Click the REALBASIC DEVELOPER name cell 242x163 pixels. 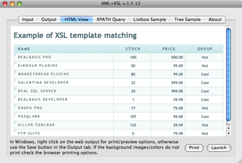click(x=43, y=99)
